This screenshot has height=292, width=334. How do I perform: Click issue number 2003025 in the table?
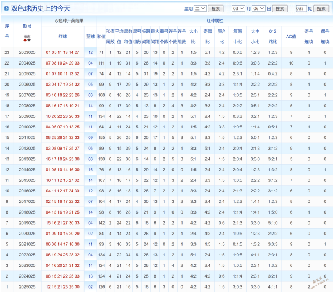click(27, 52)
